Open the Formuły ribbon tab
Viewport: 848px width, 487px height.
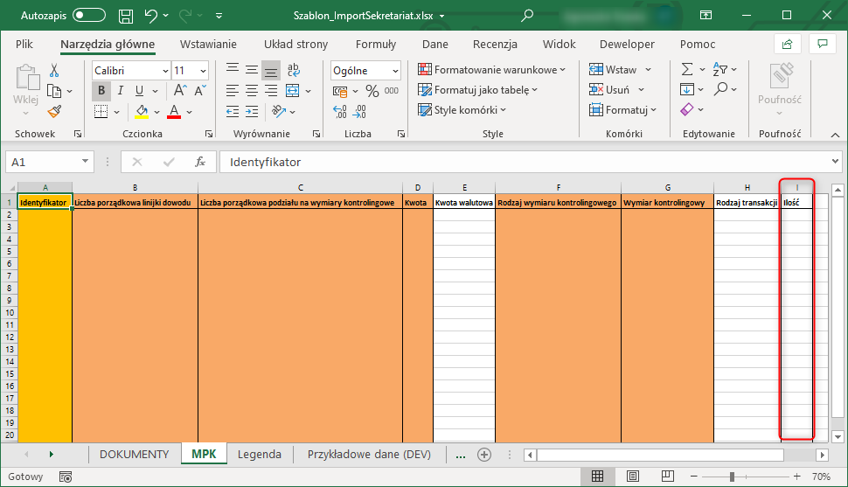pyautogui.click(x=376, y=45)
